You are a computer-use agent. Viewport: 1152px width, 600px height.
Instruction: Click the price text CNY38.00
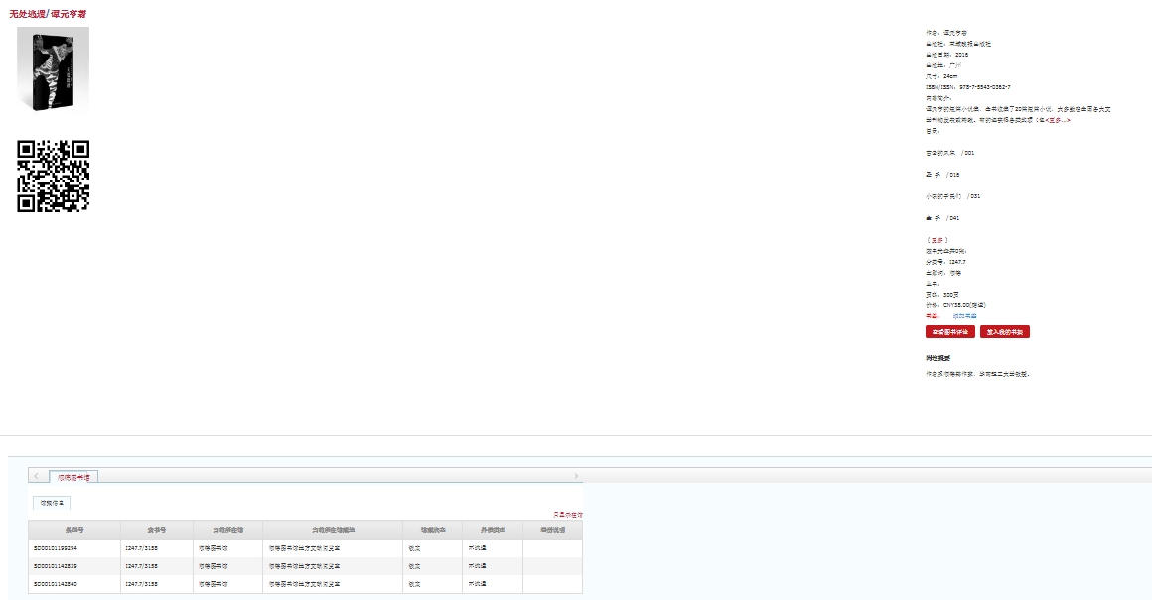955,305
